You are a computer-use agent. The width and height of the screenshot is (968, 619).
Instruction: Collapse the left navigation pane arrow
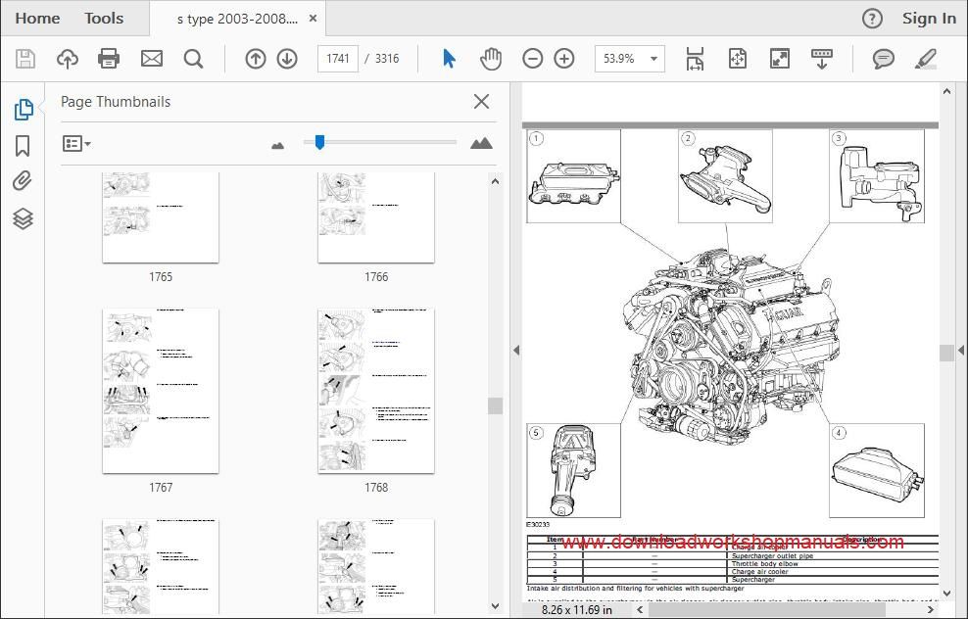pos(516,350)
